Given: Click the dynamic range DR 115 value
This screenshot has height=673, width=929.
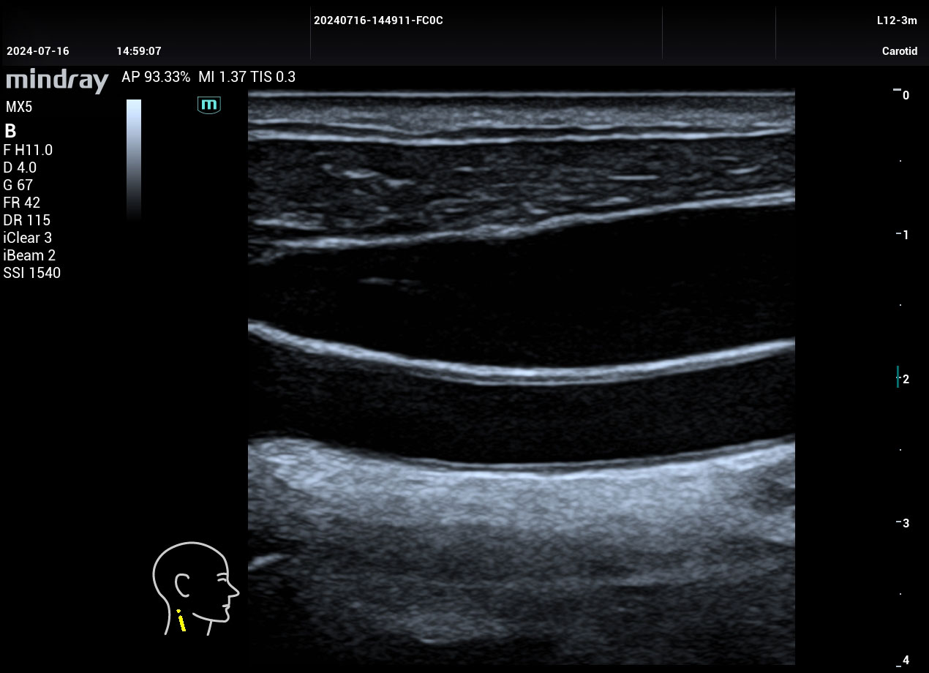Looking at the screenshot, I should pyautogui.click(x=27, y=220).
